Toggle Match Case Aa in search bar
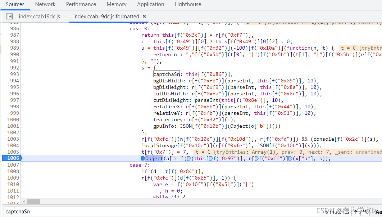This screenshot has width=382, height=217. (378, 212)
